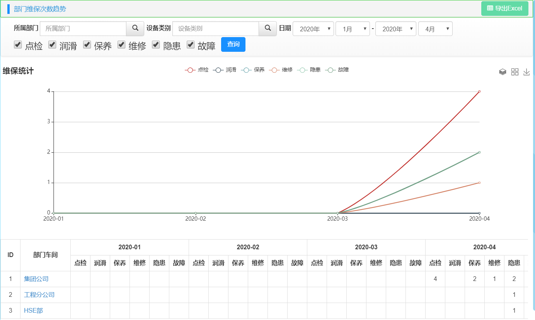Click 集团公司 row's 2020-04 维修 cell showing 1
The image size is (535, 320).
494,279
